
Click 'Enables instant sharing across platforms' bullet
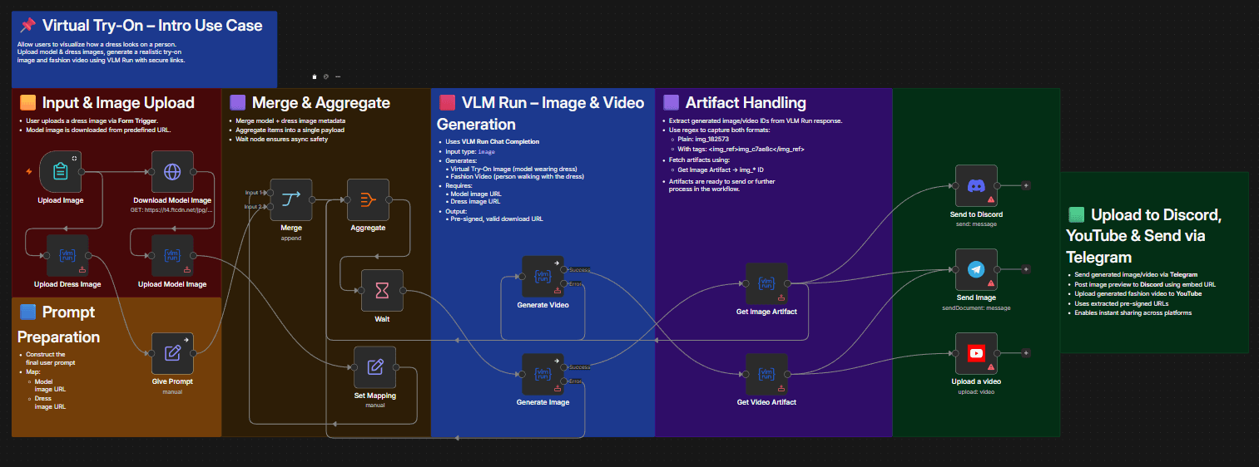[x=1133, y=312]
